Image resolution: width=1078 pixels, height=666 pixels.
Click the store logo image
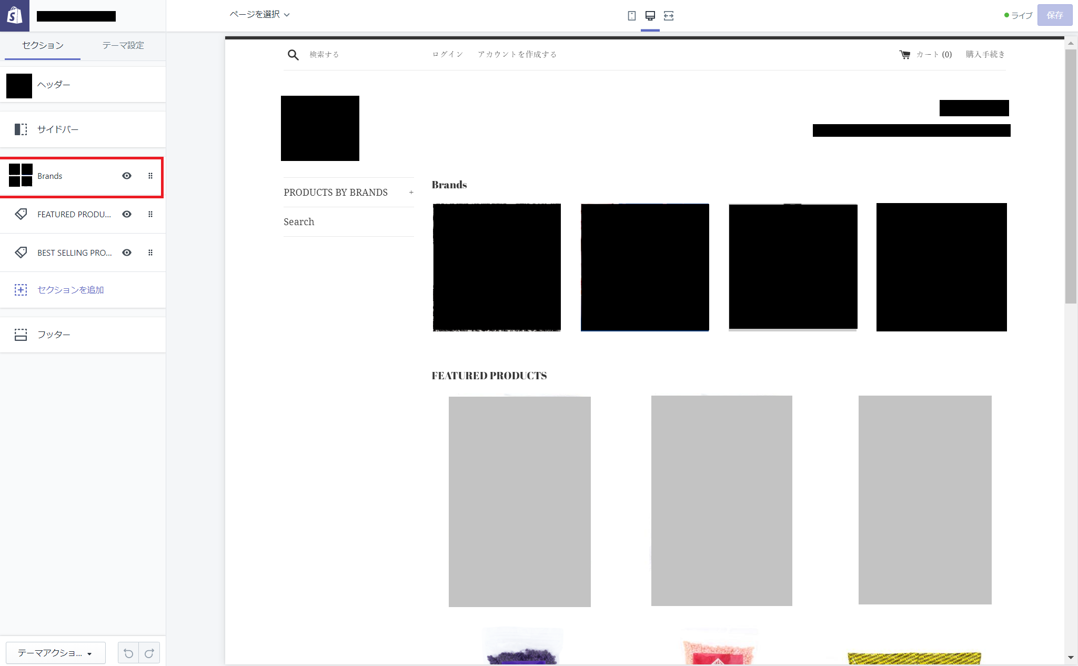click(x=320, y=128)
